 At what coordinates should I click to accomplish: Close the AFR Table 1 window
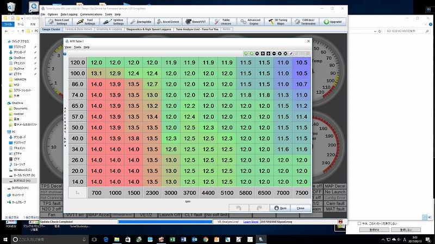(x=308, y=41)
